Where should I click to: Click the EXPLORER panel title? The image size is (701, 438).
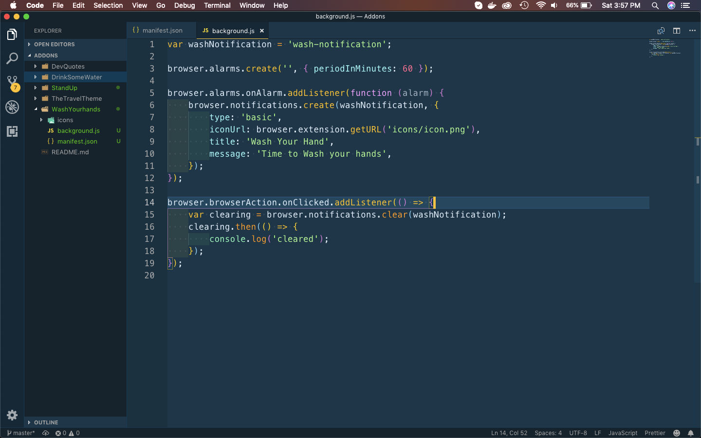pyautogui.click(x=48, y=31)
